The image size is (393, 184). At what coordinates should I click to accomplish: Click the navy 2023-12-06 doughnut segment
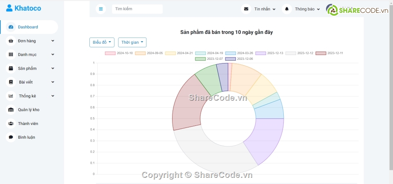(223, 77)
